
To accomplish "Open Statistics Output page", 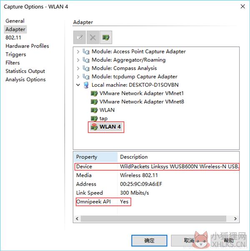I will 25,71.
